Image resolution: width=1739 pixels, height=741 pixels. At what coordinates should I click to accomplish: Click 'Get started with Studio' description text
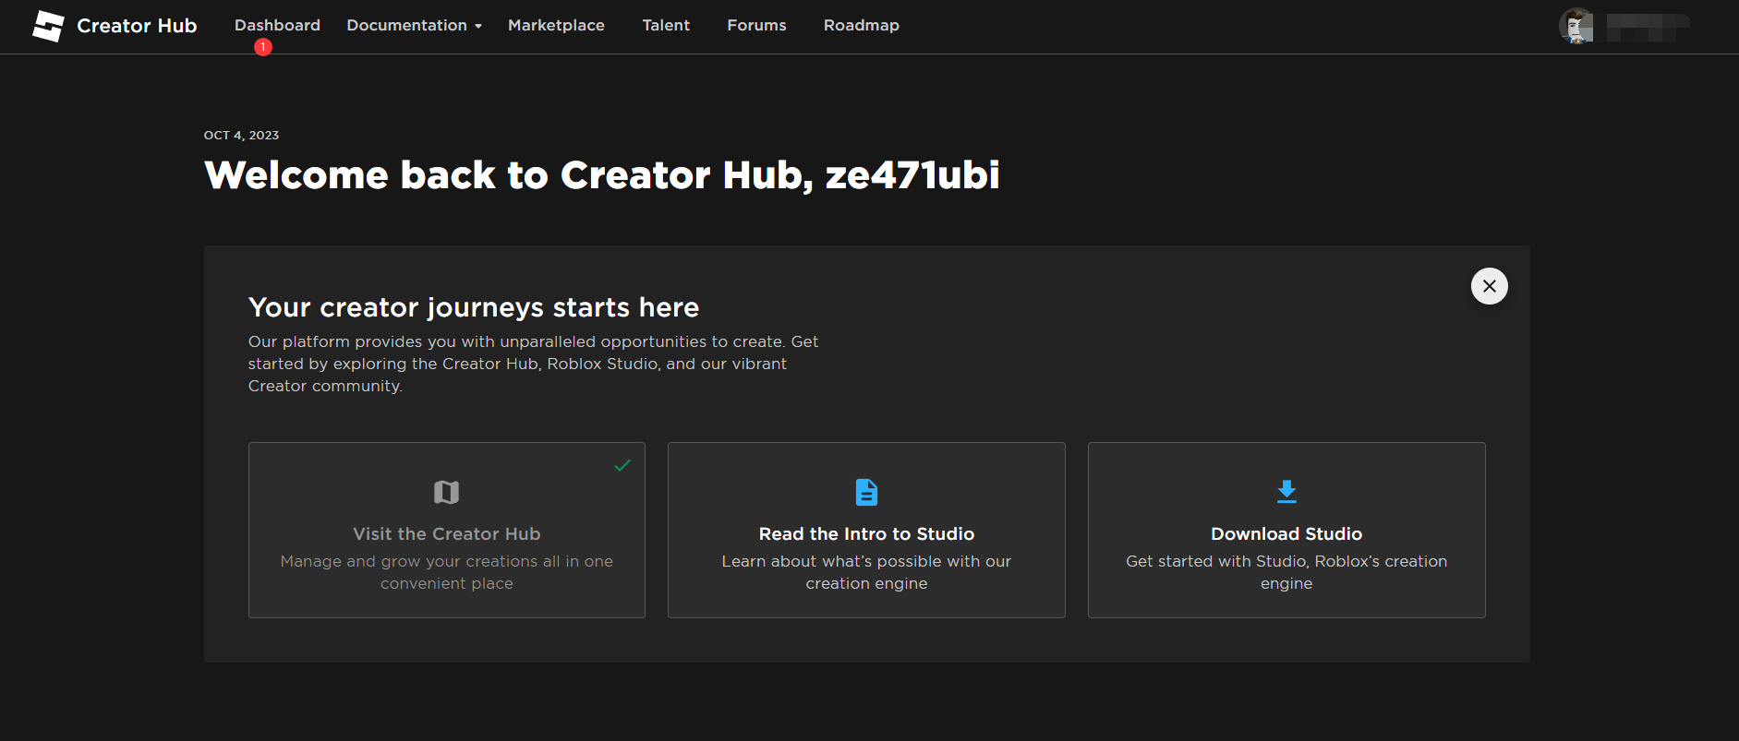point(1286,572)
